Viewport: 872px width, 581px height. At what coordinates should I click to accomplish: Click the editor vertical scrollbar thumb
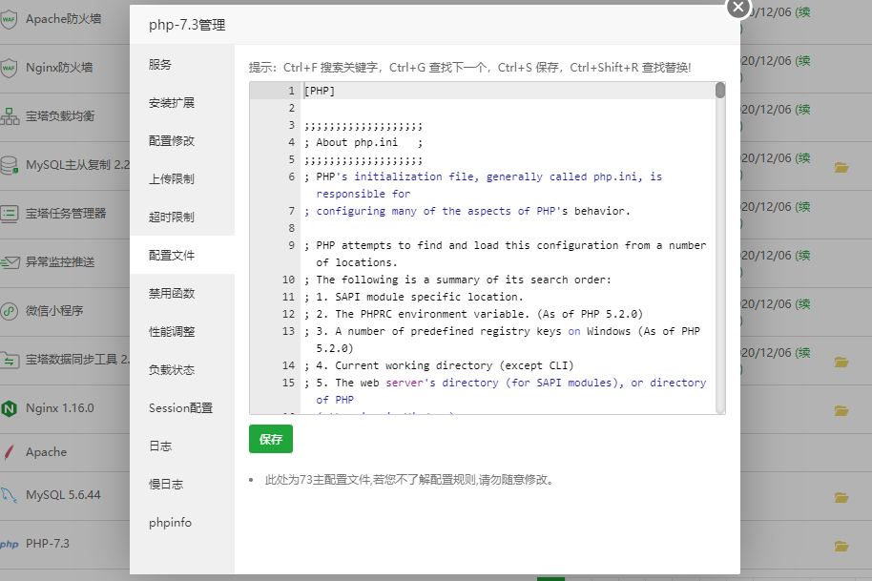coord(720,90)
